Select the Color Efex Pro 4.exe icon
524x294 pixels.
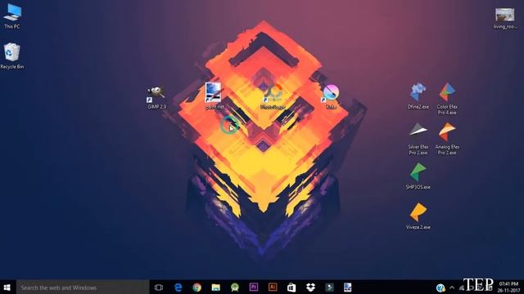(x=447, y=99)
